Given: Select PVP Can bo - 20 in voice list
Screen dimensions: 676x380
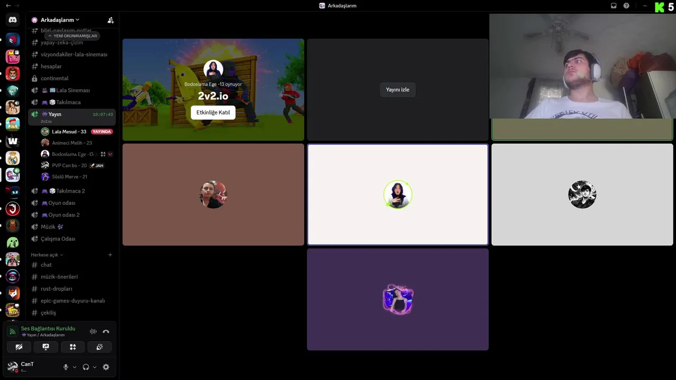Looking at the screenshot, I should tap(77, 165).
